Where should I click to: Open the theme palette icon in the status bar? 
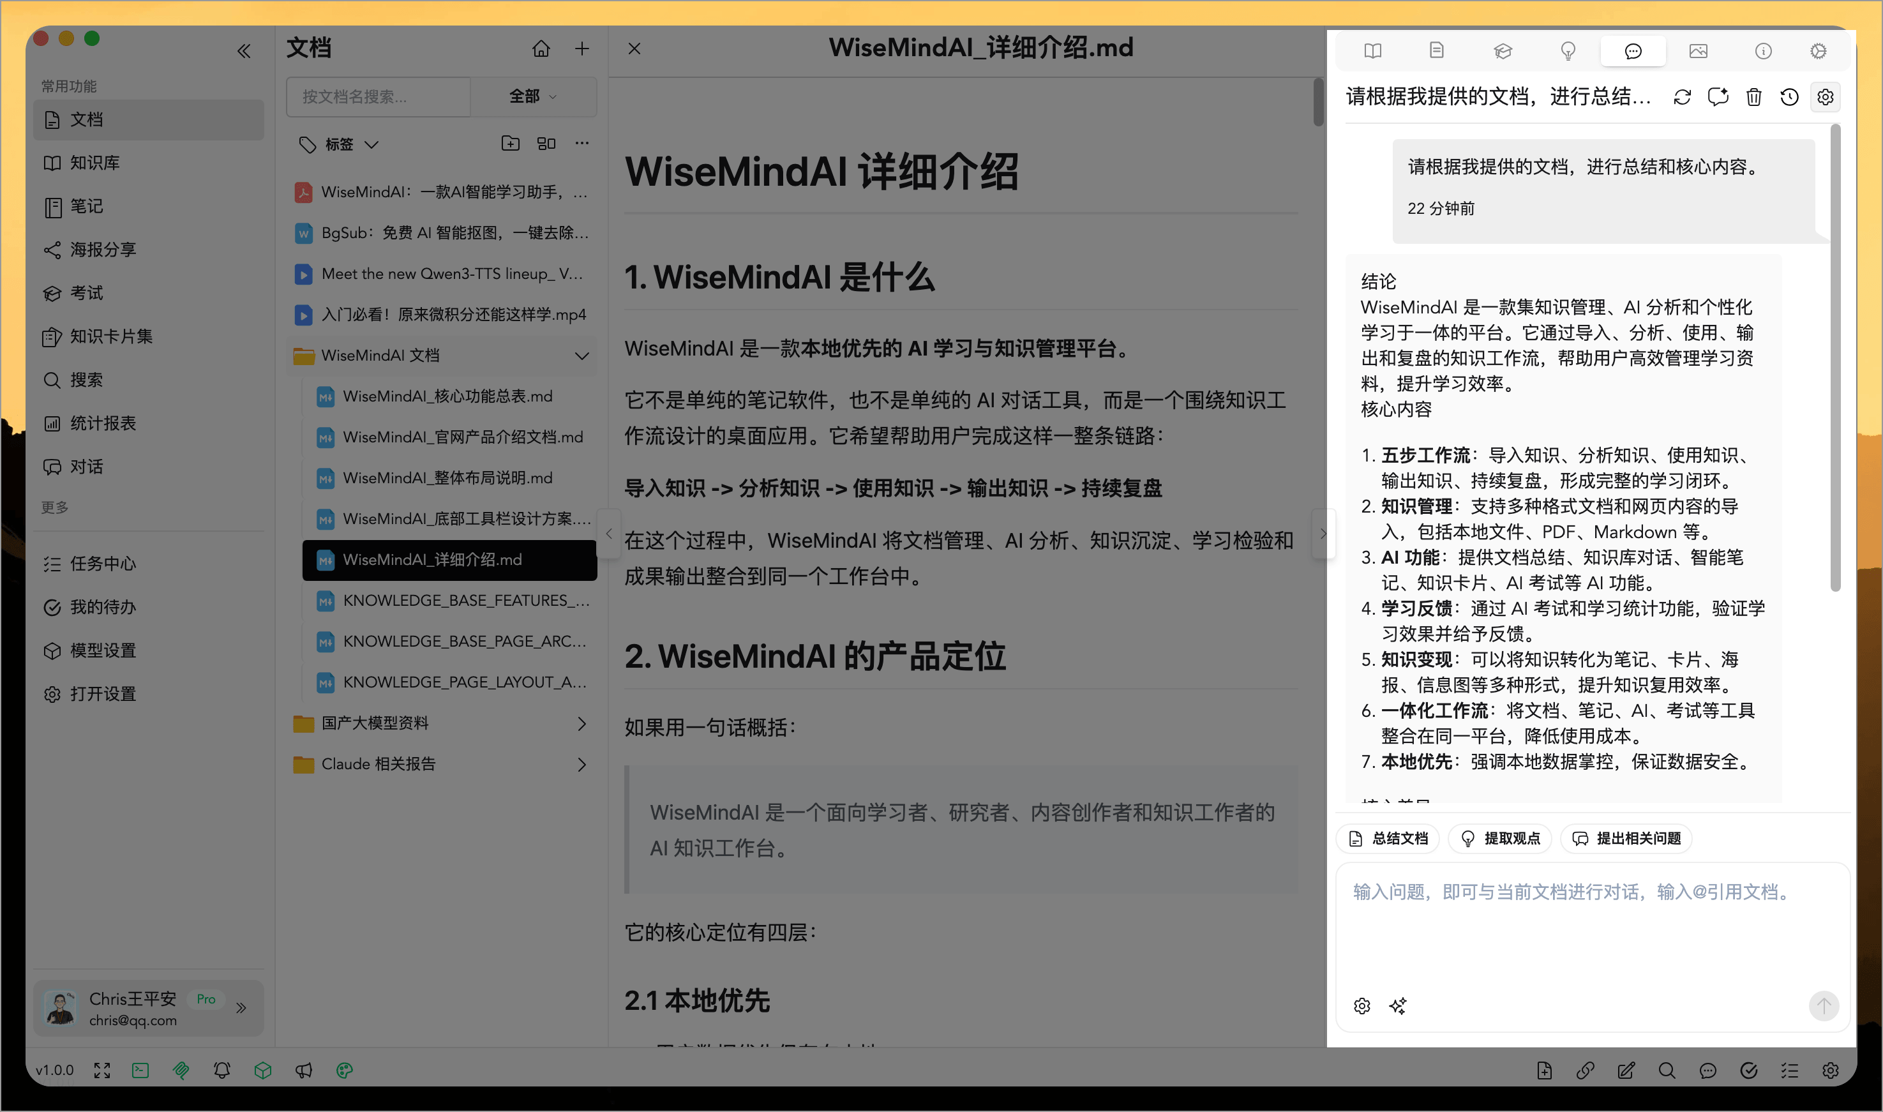point(344,1071)
